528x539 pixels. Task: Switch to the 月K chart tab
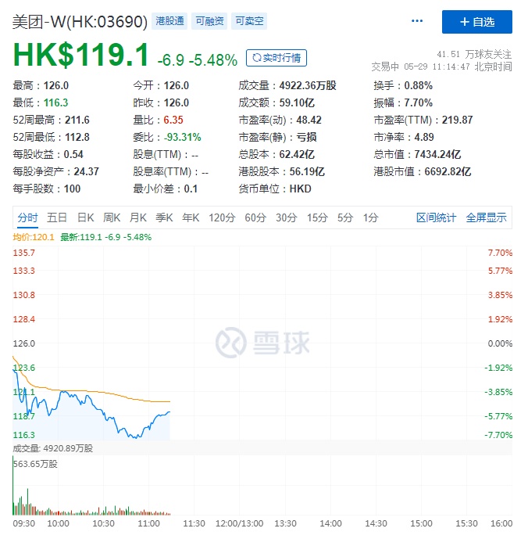point(138,217)
